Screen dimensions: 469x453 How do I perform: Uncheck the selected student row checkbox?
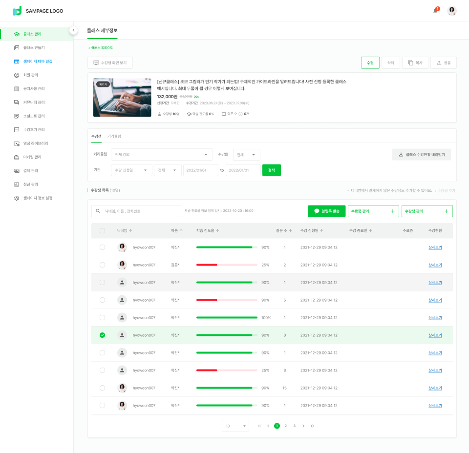tap(102, 335)
